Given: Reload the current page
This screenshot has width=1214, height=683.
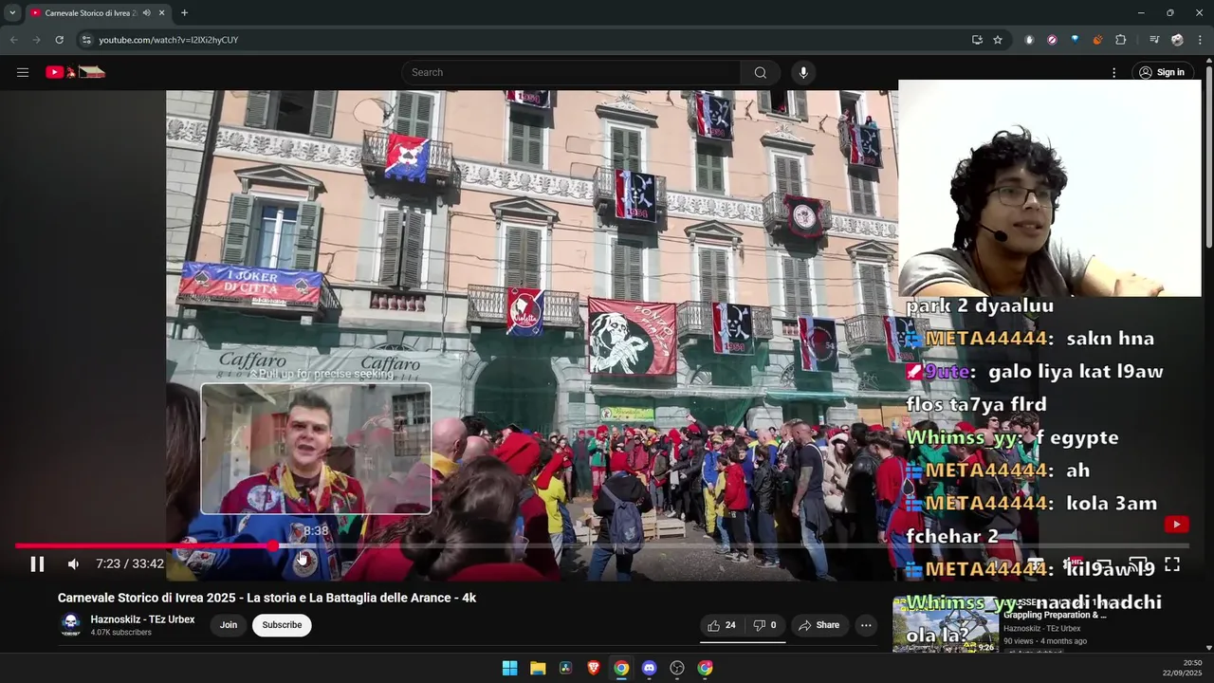Looking at the screenshot, I should (59, 40).
